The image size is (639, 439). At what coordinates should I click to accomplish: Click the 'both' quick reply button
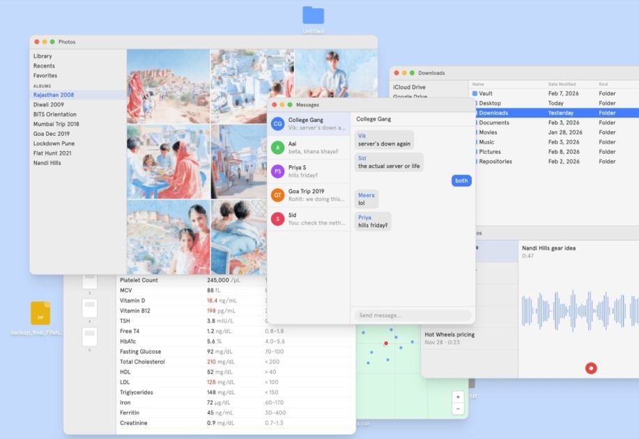pyautogui.click(x=461, y=180)
